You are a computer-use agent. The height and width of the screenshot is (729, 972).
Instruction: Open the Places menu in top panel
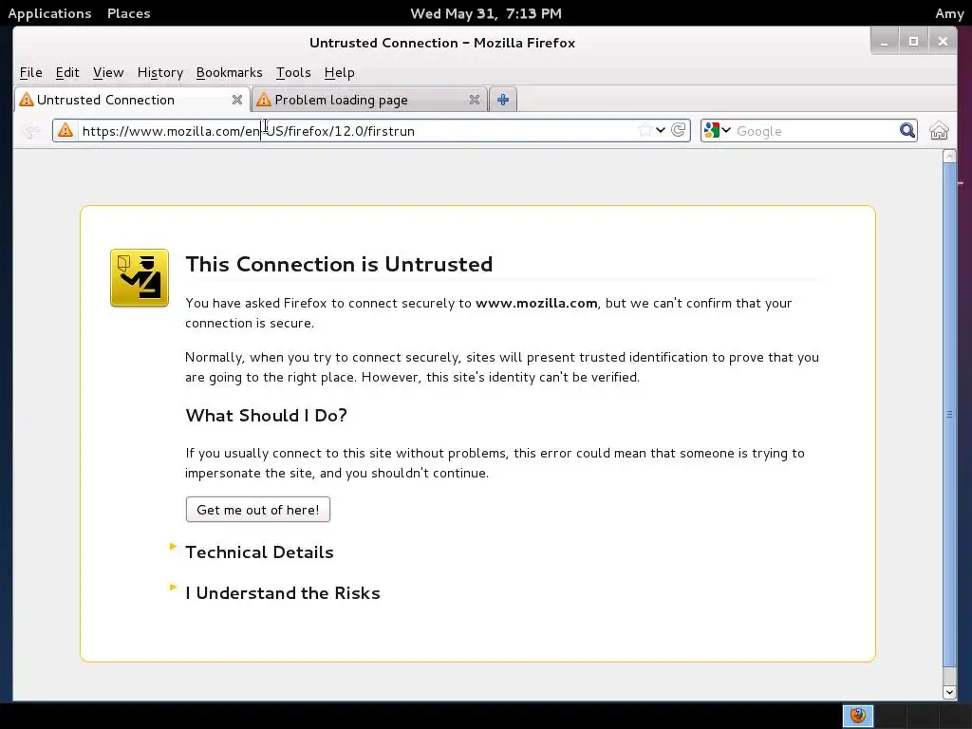click(x=129, y=13)
